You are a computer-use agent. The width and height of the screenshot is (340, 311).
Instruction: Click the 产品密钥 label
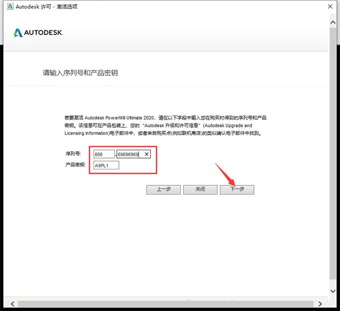coord(75,165)
